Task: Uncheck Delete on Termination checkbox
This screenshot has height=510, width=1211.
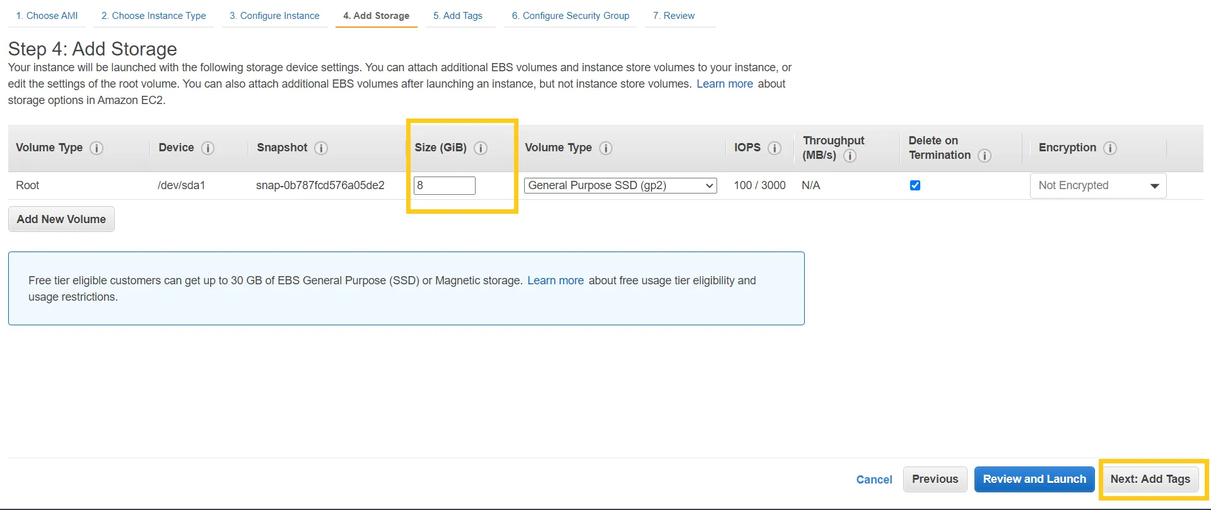Action: [915, 185]
